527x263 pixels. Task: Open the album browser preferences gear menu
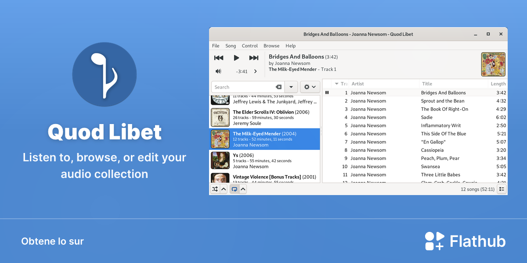pyautogui.click(x=310, y=87)
